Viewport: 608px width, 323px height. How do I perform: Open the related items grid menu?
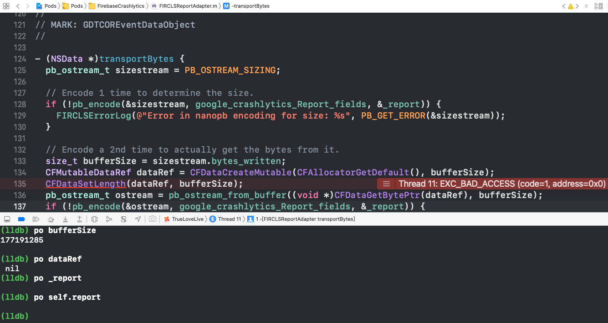pos(6,6)
